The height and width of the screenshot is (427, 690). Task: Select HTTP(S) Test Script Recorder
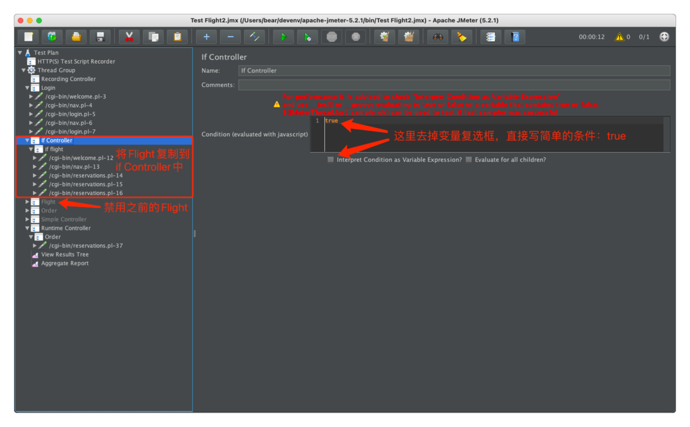click(76, 61)
